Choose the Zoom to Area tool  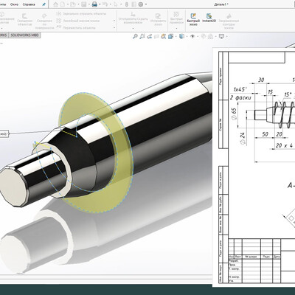click(x=142, y=36)
